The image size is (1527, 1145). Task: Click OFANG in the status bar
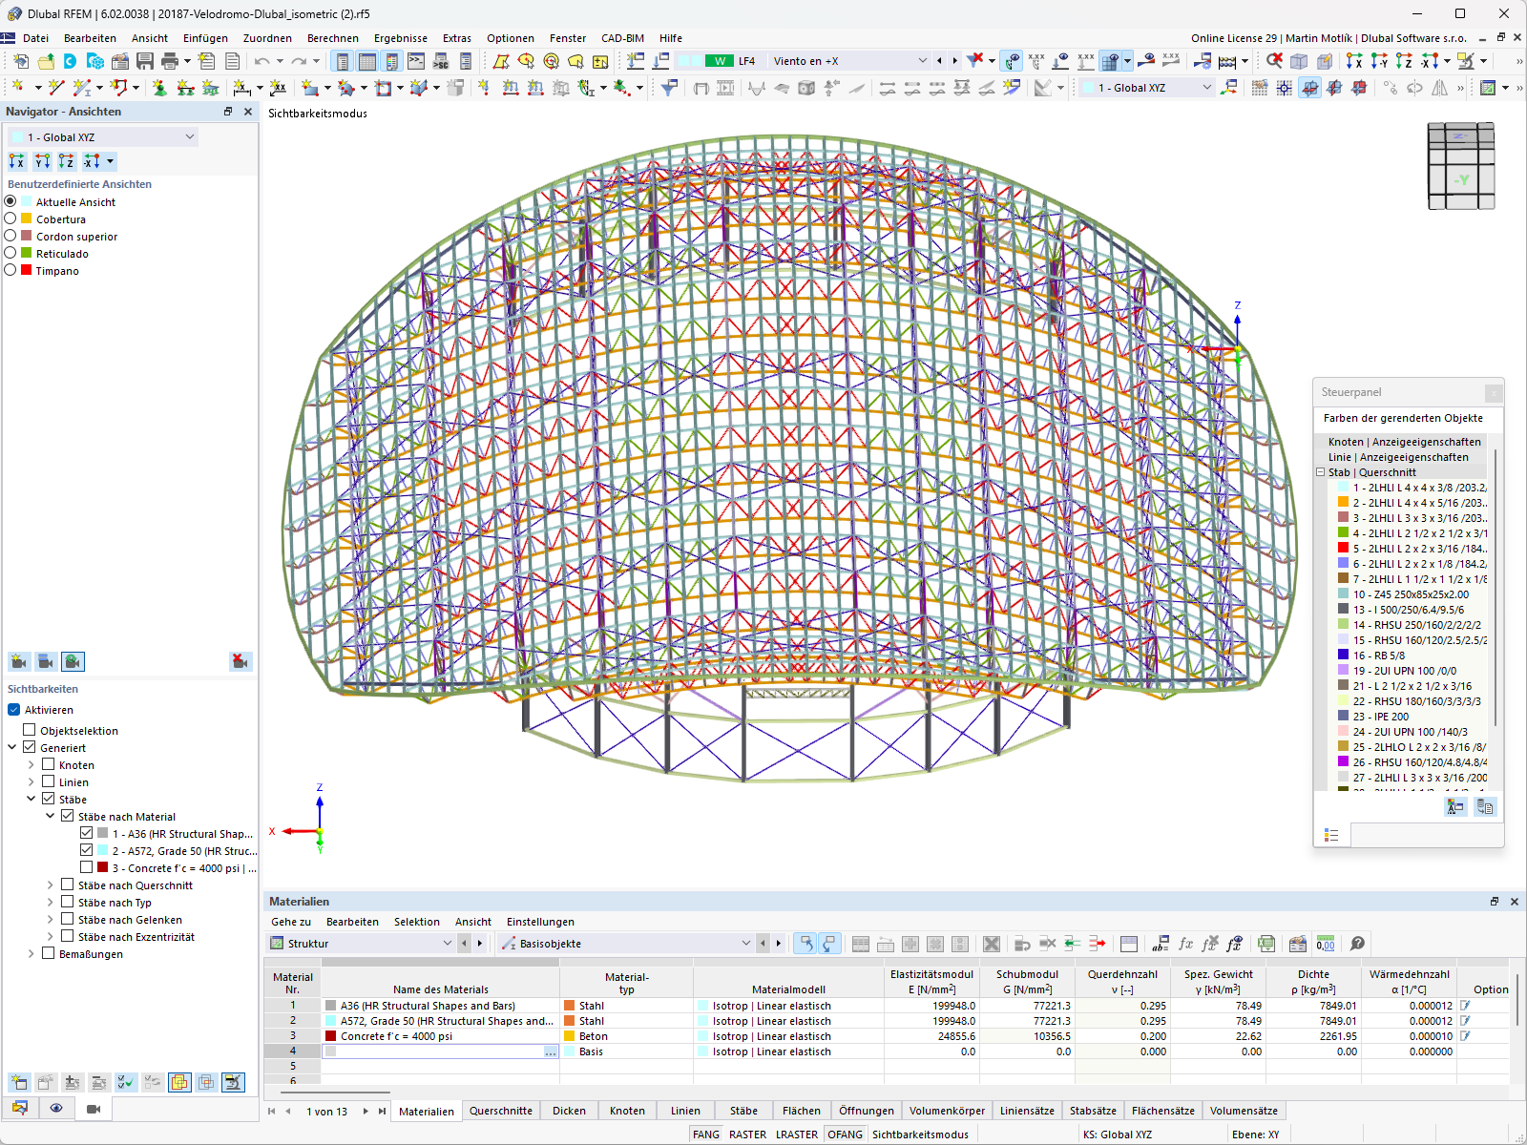pos(846,1134)
